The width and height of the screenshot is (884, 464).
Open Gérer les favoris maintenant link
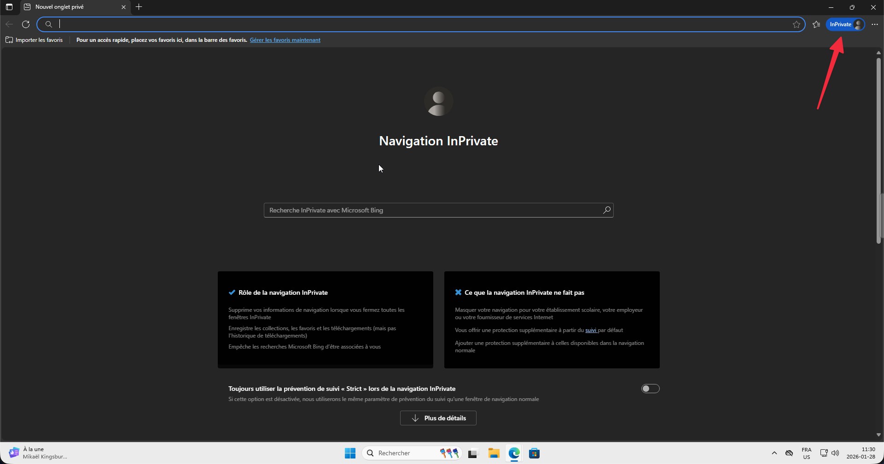click(285, 40)
